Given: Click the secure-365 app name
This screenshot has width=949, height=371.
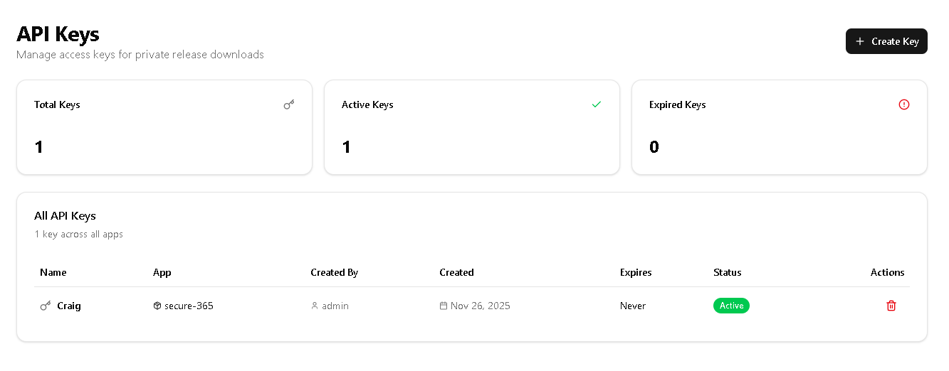Looking at the screenshot, I should pyautogui.click(x=189, y=306).
